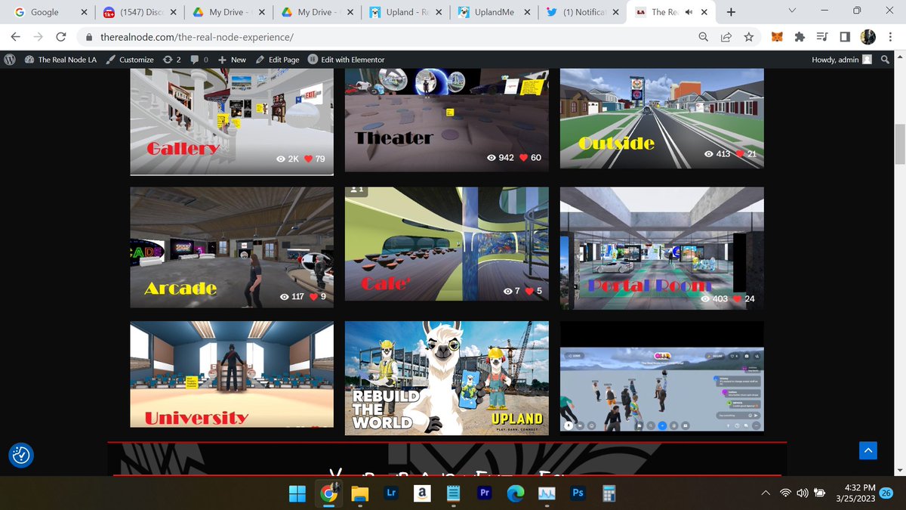Open Amazon from the taskbar
This screenshot has width=906, height=510.
tap(422, 493)
